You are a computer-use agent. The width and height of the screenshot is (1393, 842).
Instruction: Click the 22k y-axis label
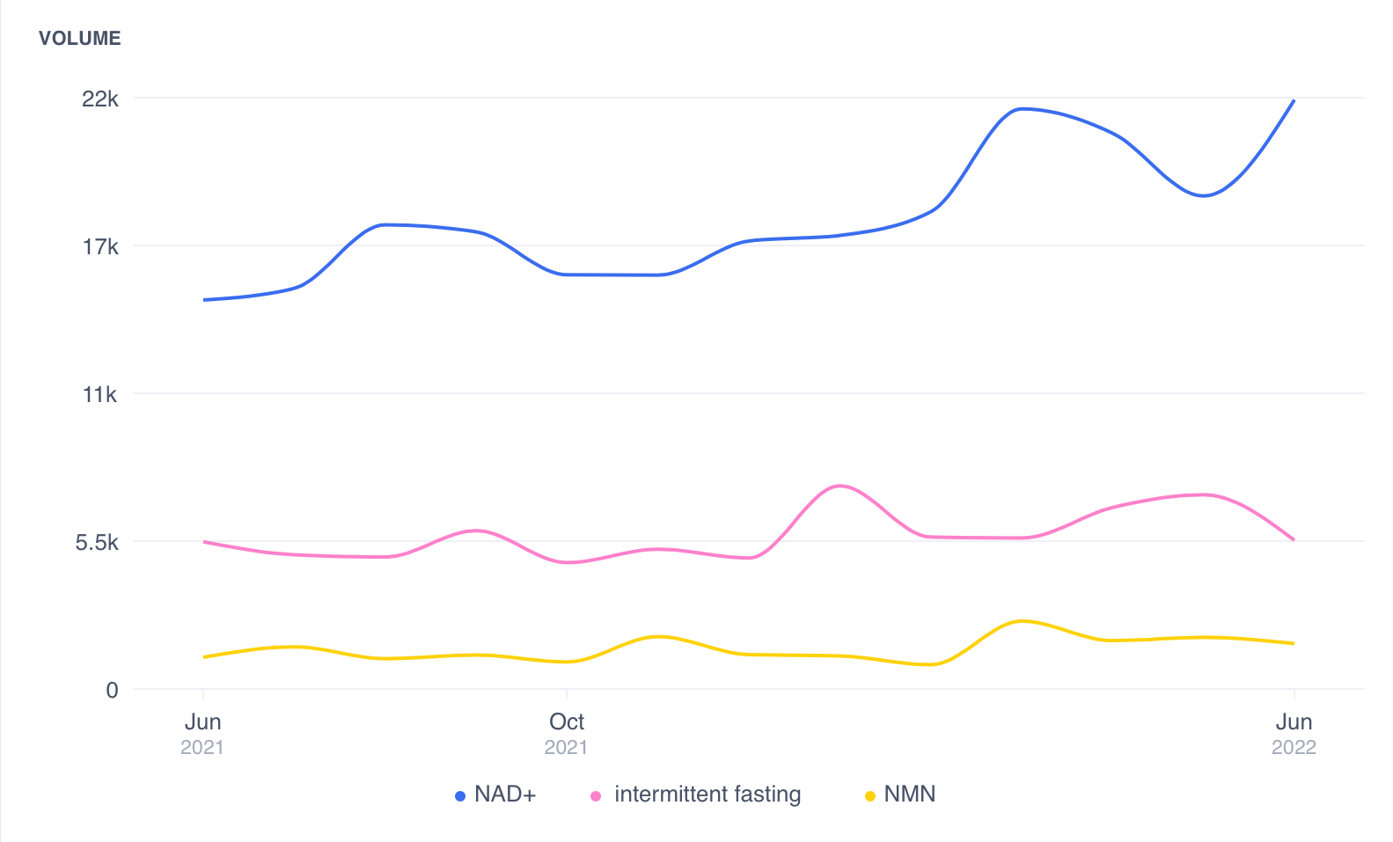tap(100, 99)
